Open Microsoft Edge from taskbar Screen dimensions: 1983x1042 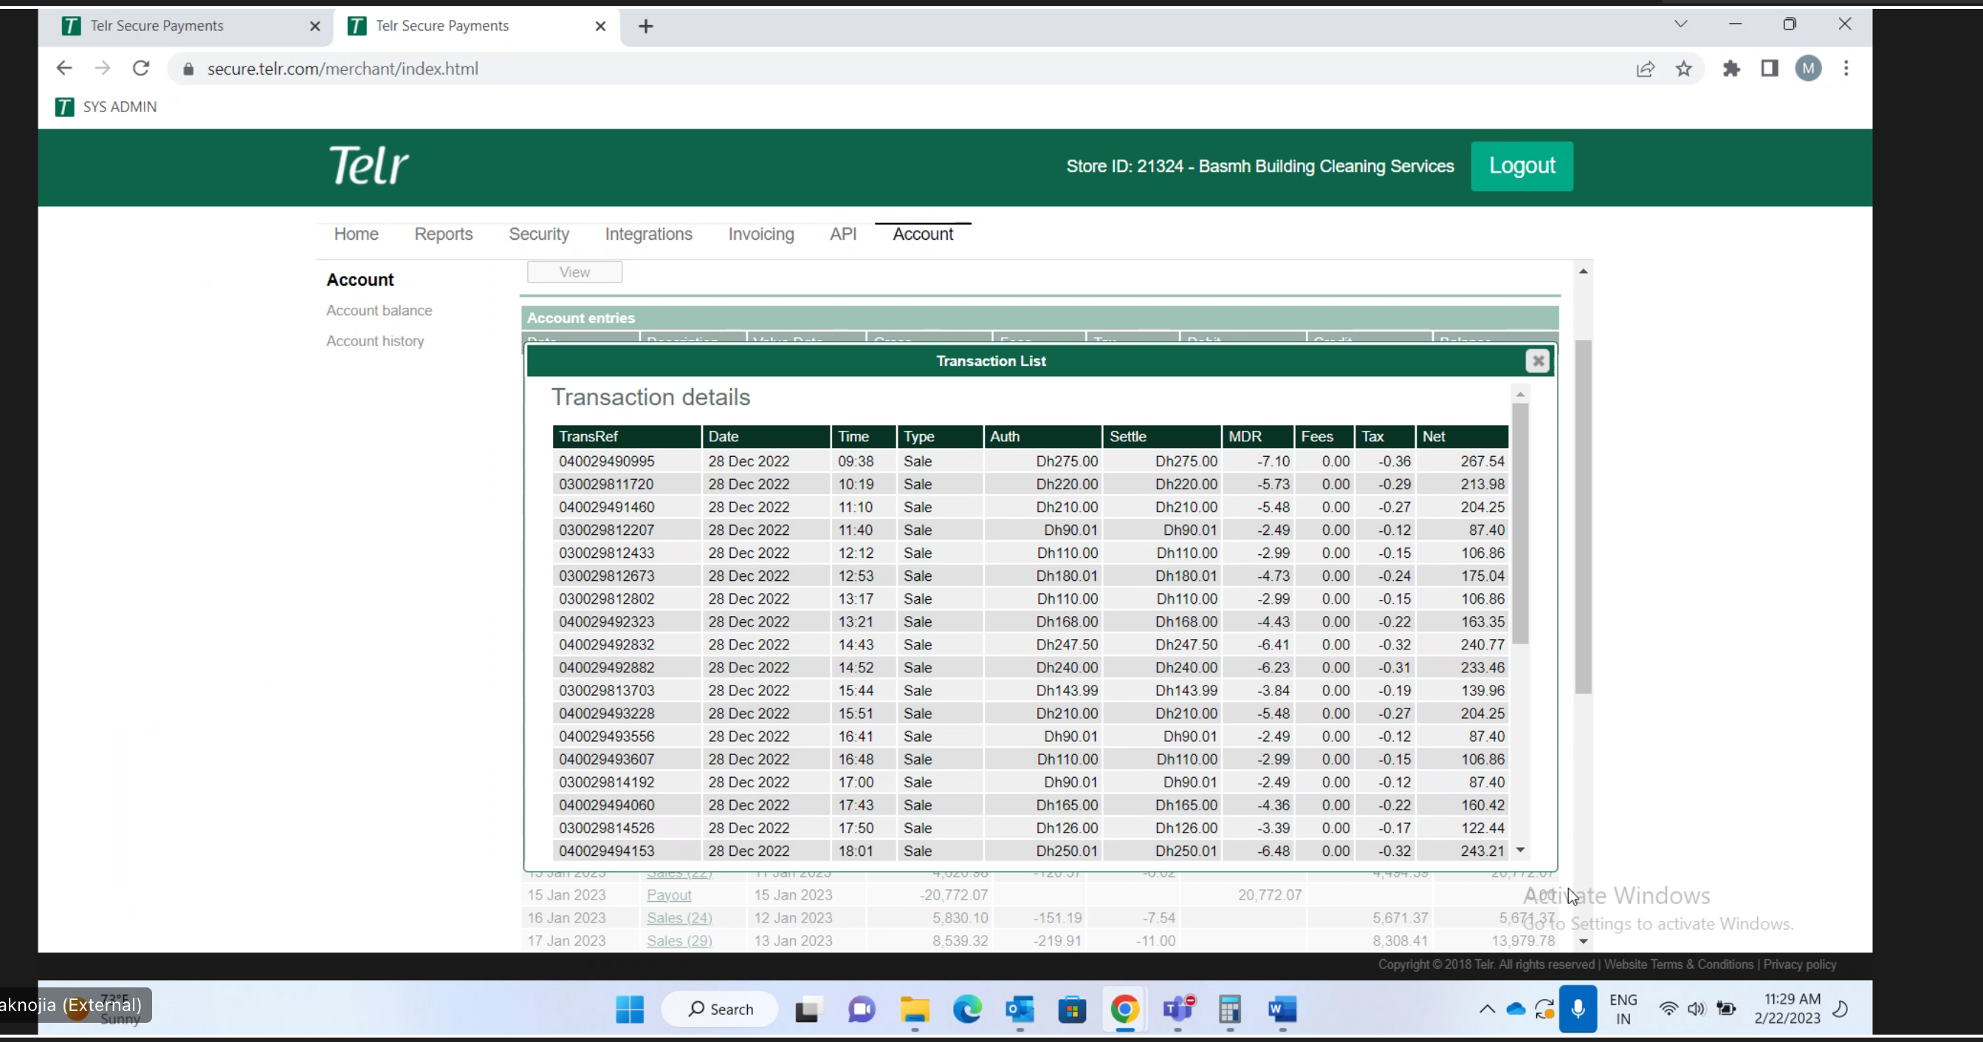(x=968, y=1010)
